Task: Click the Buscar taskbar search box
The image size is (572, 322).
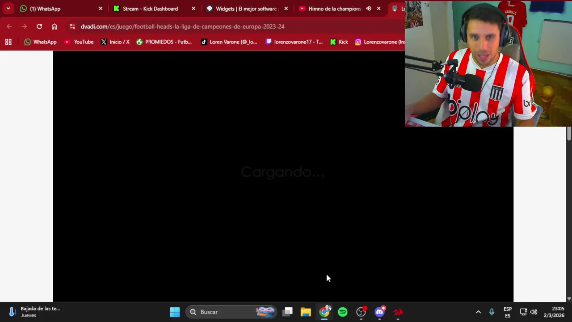Action: point(231,312)
